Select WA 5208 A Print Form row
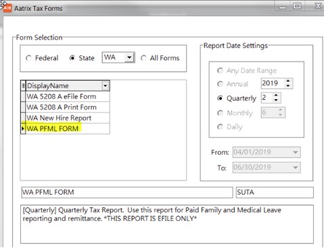 [x=68, y=107]
